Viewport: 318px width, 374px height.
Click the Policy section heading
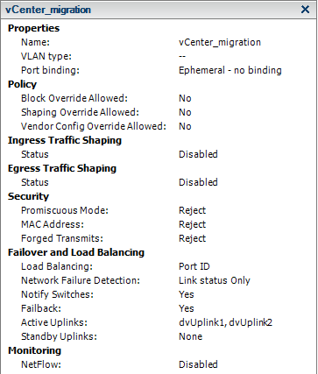pos(22,84)
